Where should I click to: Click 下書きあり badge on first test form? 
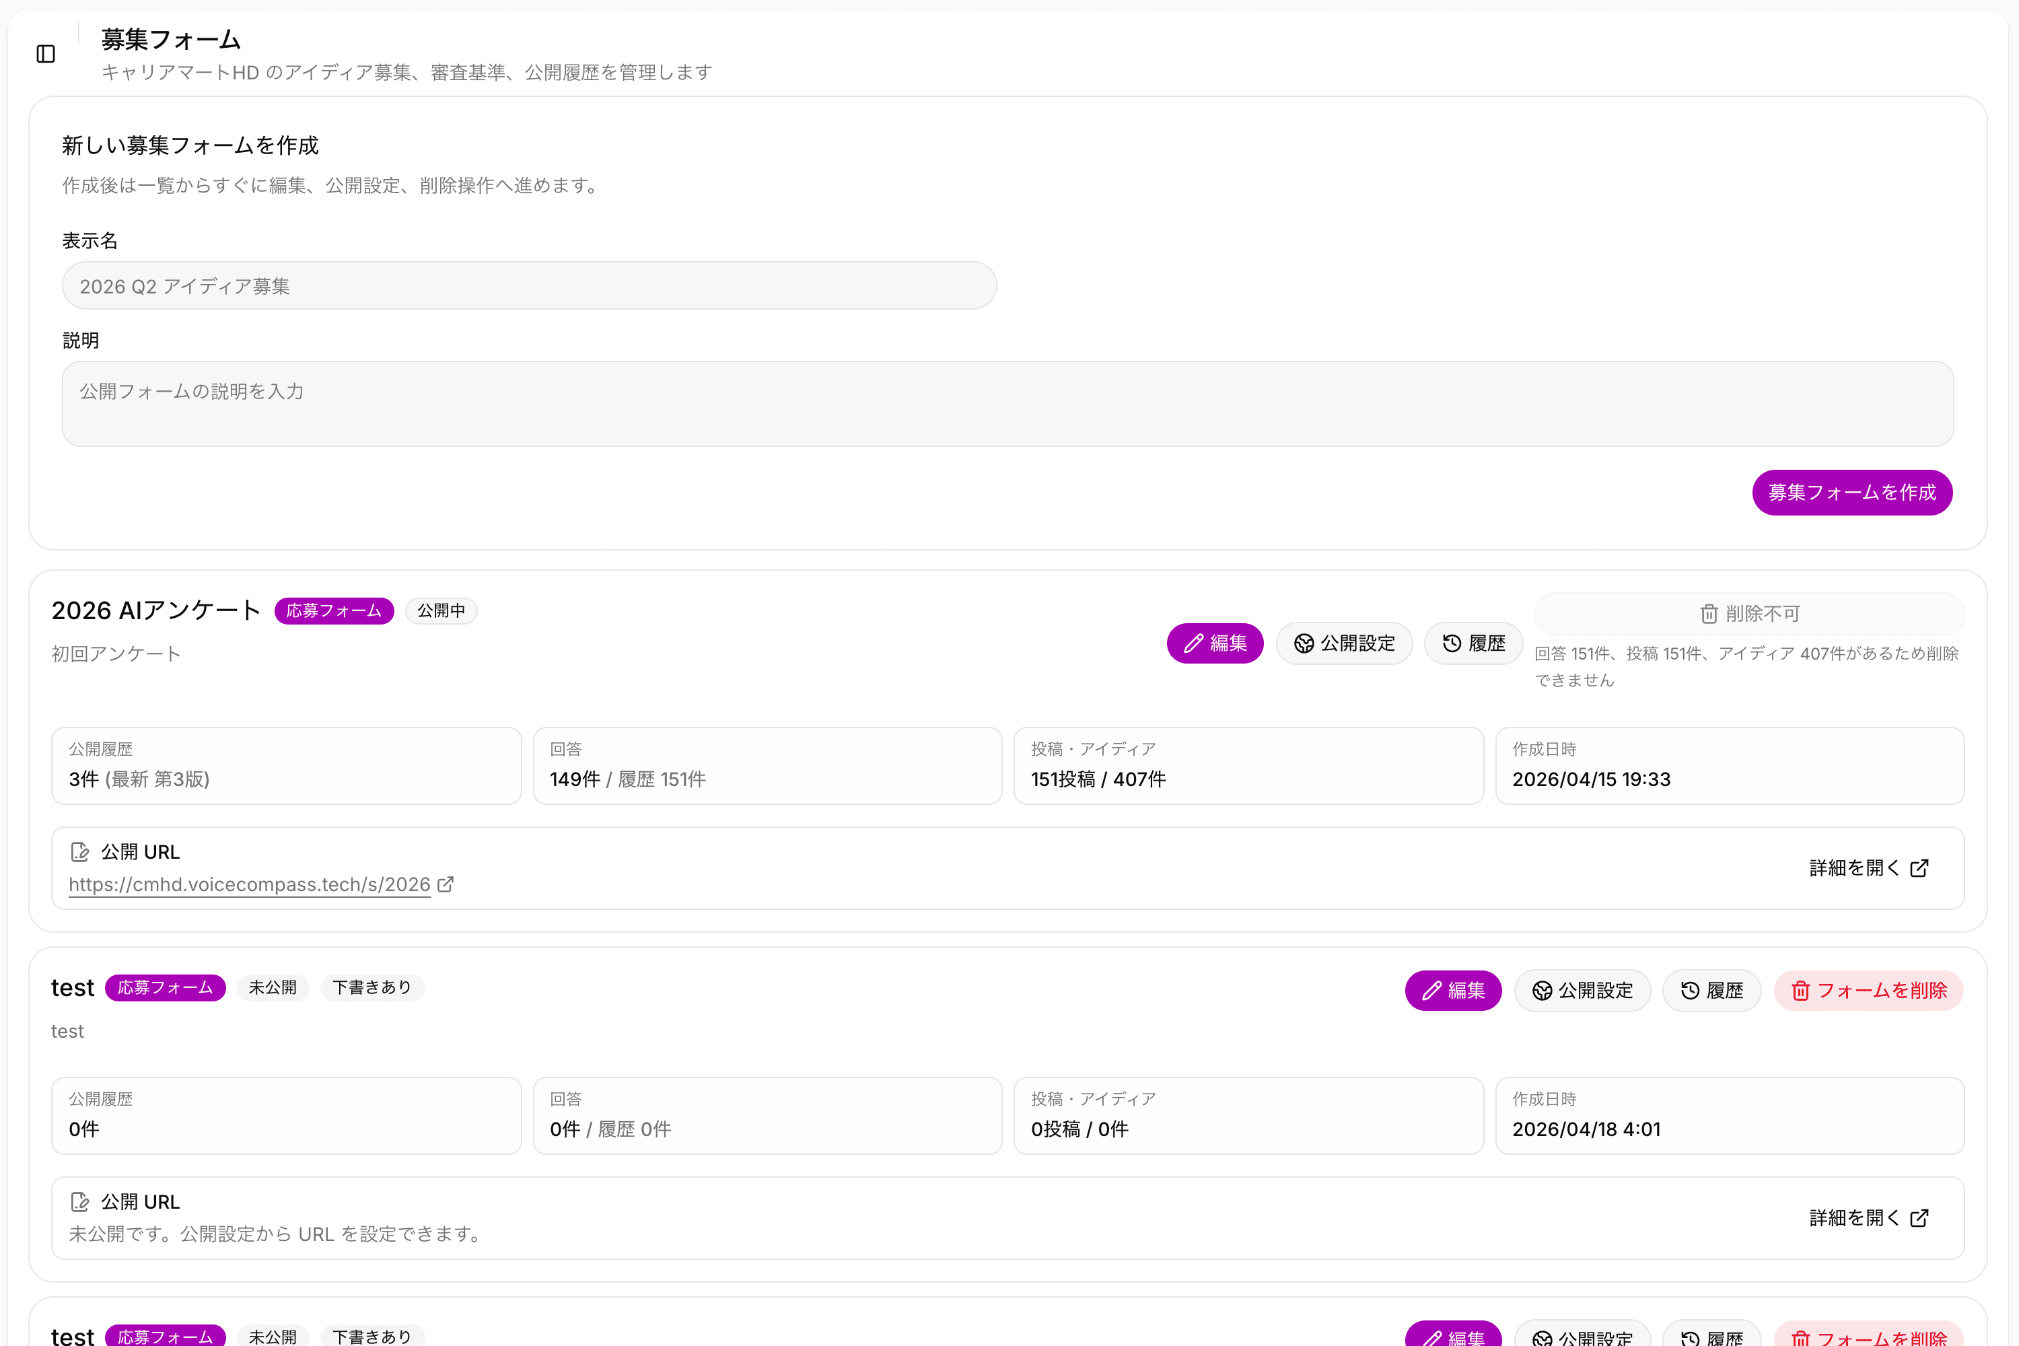click(x=373, y=988)
